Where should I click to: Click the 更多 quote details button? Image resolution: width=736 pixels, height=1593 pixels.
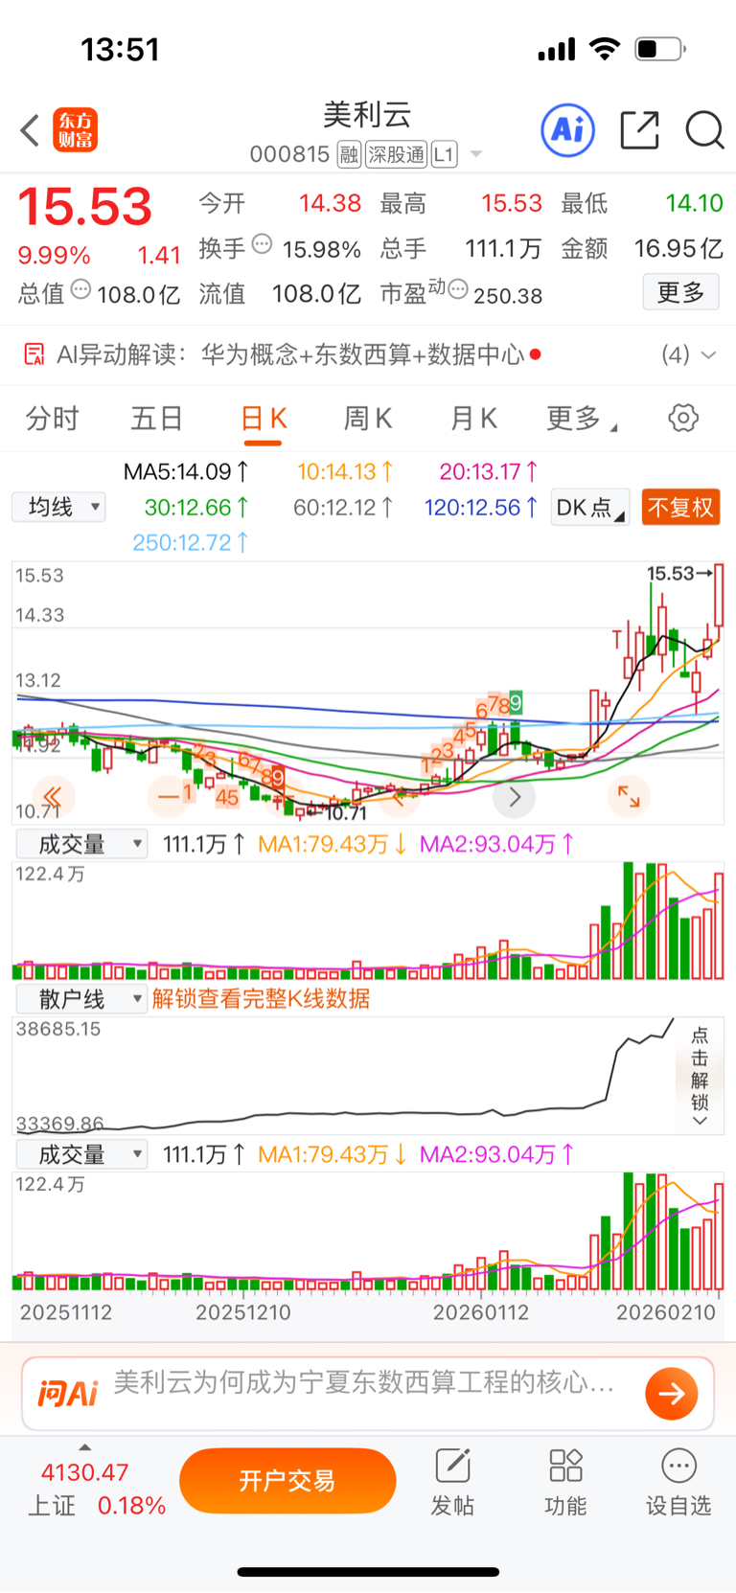point(680,292)
